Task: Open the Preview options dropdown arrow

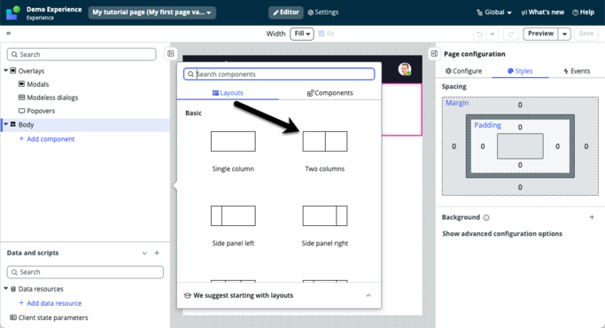Action: point(564,34)
